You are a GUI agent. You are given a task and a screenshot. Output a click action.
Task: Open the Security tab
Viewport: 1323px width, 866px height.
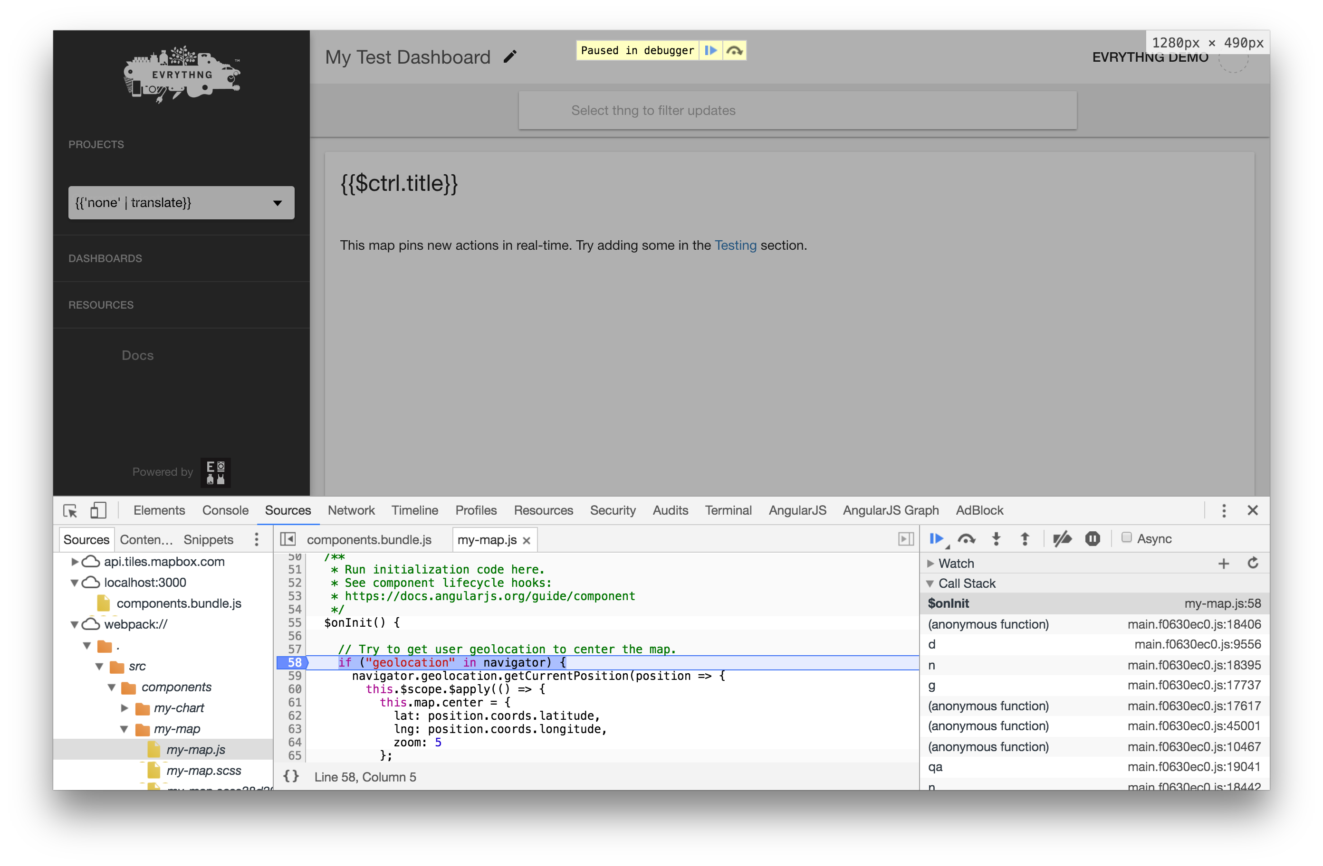click(x=613, y=510)
